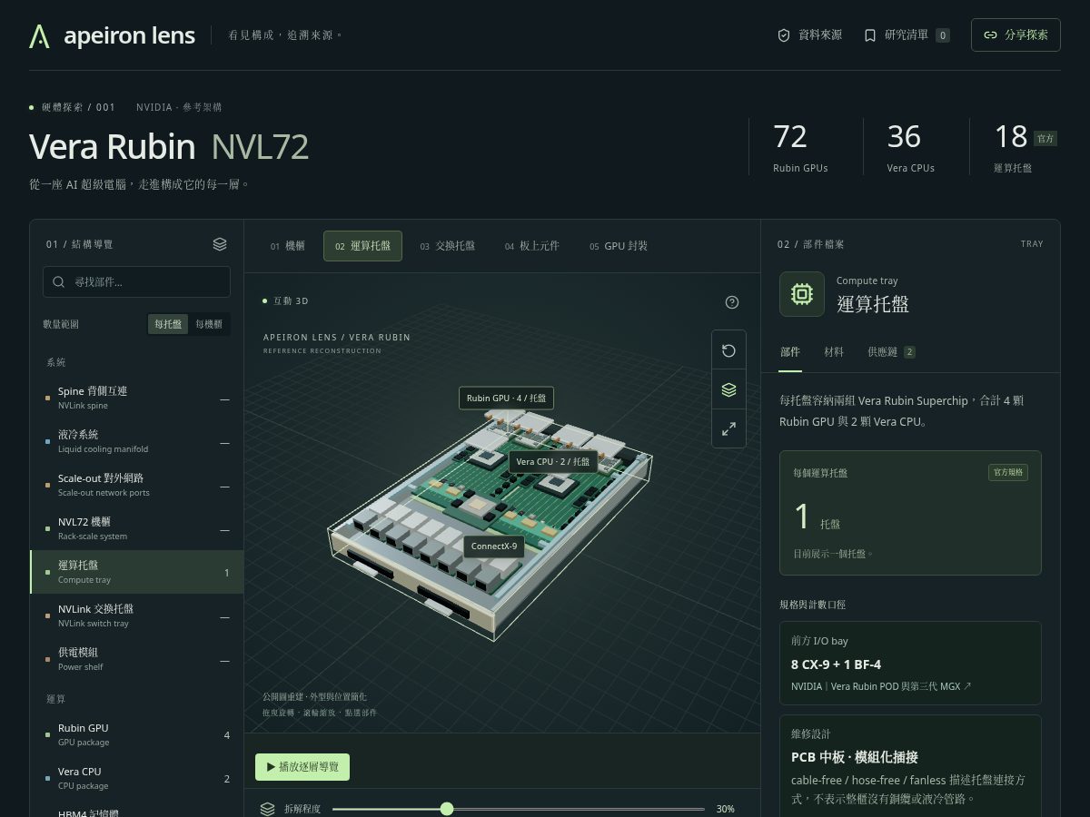Select 液冷系統 list row
This screenshot has width=1090, height=817.
coord(136,441)
